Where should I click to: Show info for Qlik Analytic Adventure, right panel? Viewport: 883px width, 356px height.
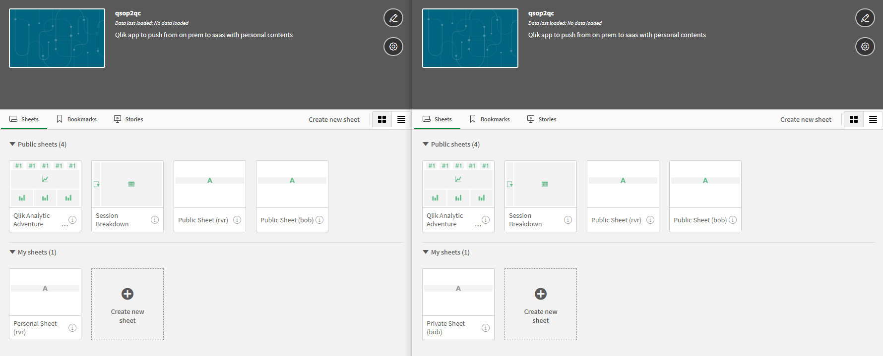(x=486, y=220)
